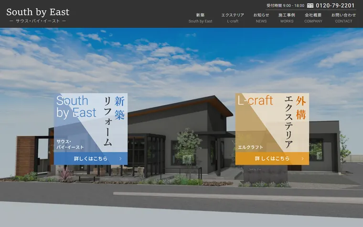Screen dimensions: 363x227
Task: Click the 受付時間 9:00 - 18:00 text
Action: pos(285,6)
